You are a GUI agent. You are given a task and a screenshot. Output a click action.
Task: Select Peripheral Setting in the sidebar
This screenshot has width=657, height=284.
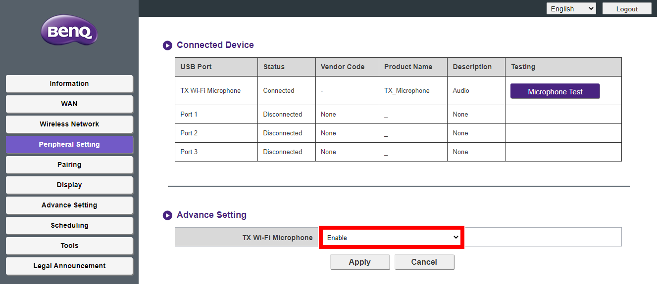pos(69,144)
